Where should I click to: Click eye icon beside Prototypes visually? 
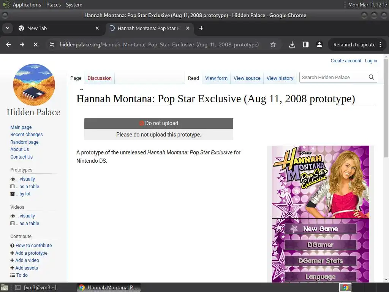click(13, 179)
